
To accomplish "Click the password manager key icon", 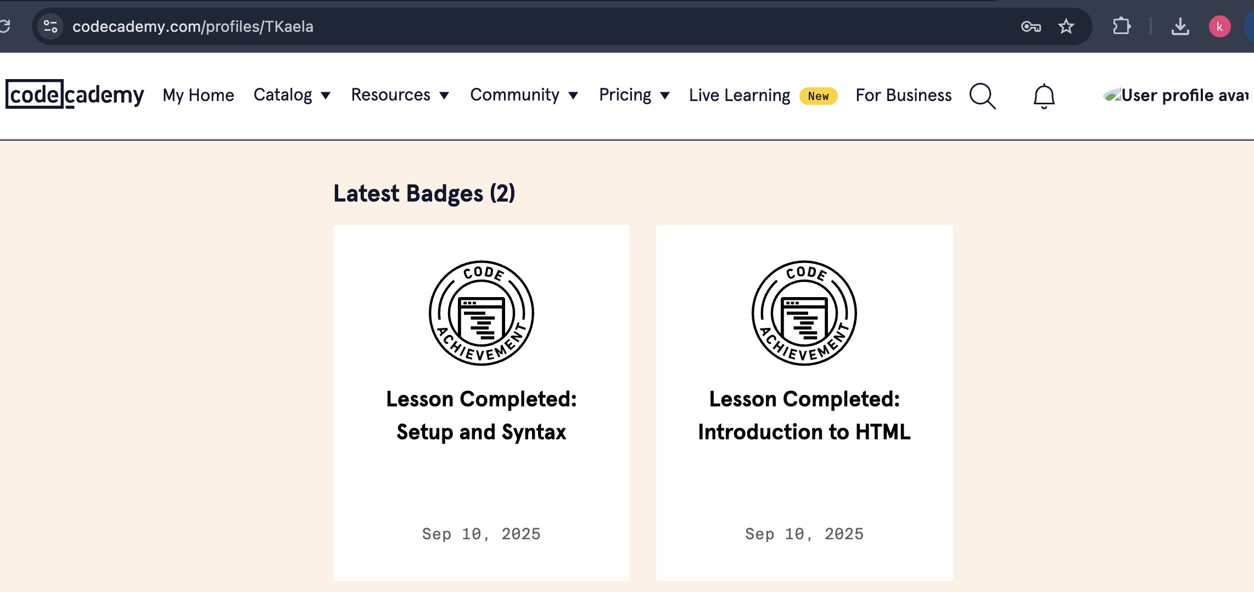I will tap(1031, 26).
